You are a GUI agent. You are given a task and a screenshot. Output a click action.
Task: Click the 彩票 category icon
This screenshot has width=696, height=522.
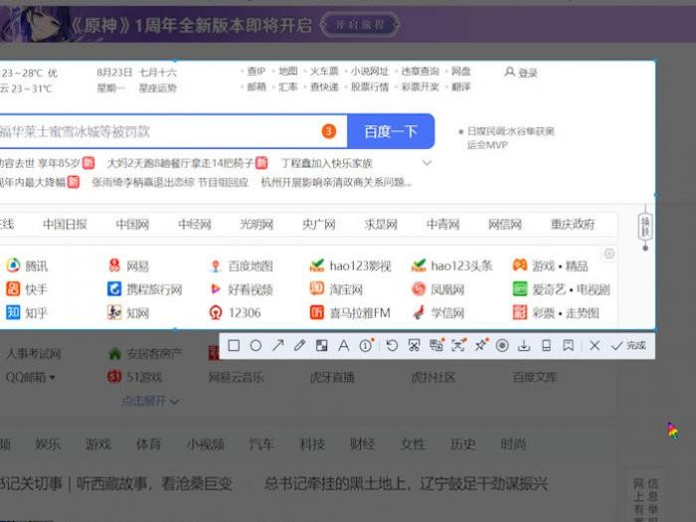click(x=520, y=312)
